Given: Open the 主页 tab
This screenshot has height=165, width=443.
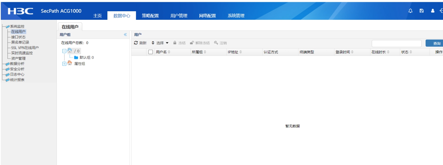Looking at the screenshot, I should point(97,16).
